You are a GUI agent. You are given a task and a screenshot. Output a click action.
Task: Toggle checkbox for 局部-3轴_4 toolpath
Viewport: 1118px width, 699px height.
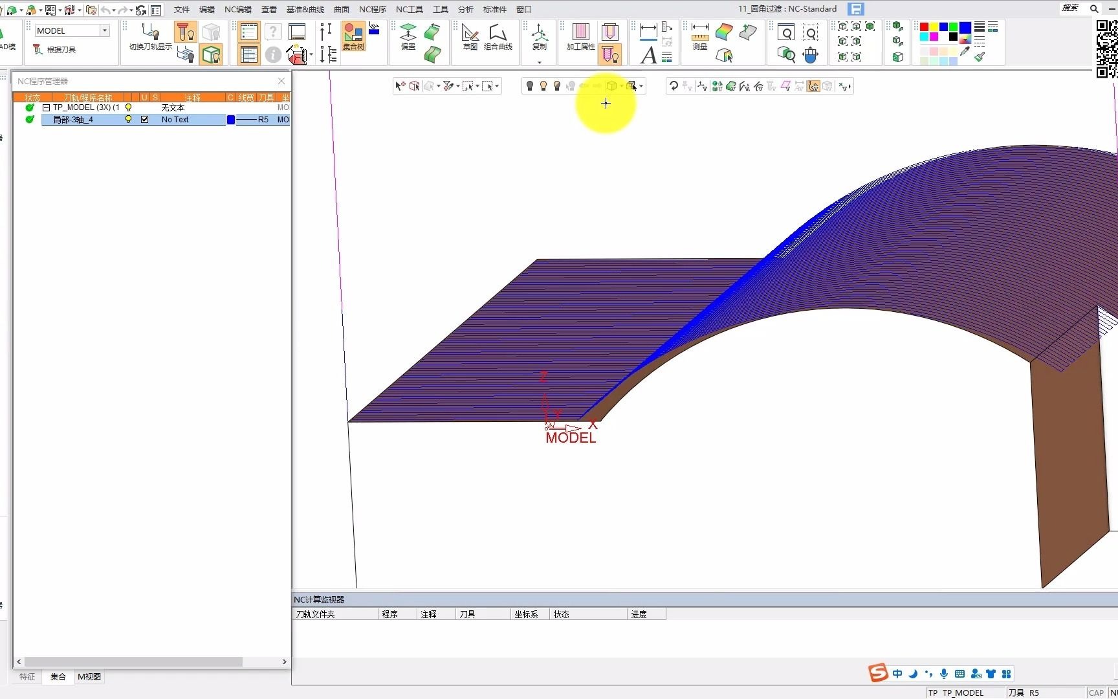tap(144, 120)
